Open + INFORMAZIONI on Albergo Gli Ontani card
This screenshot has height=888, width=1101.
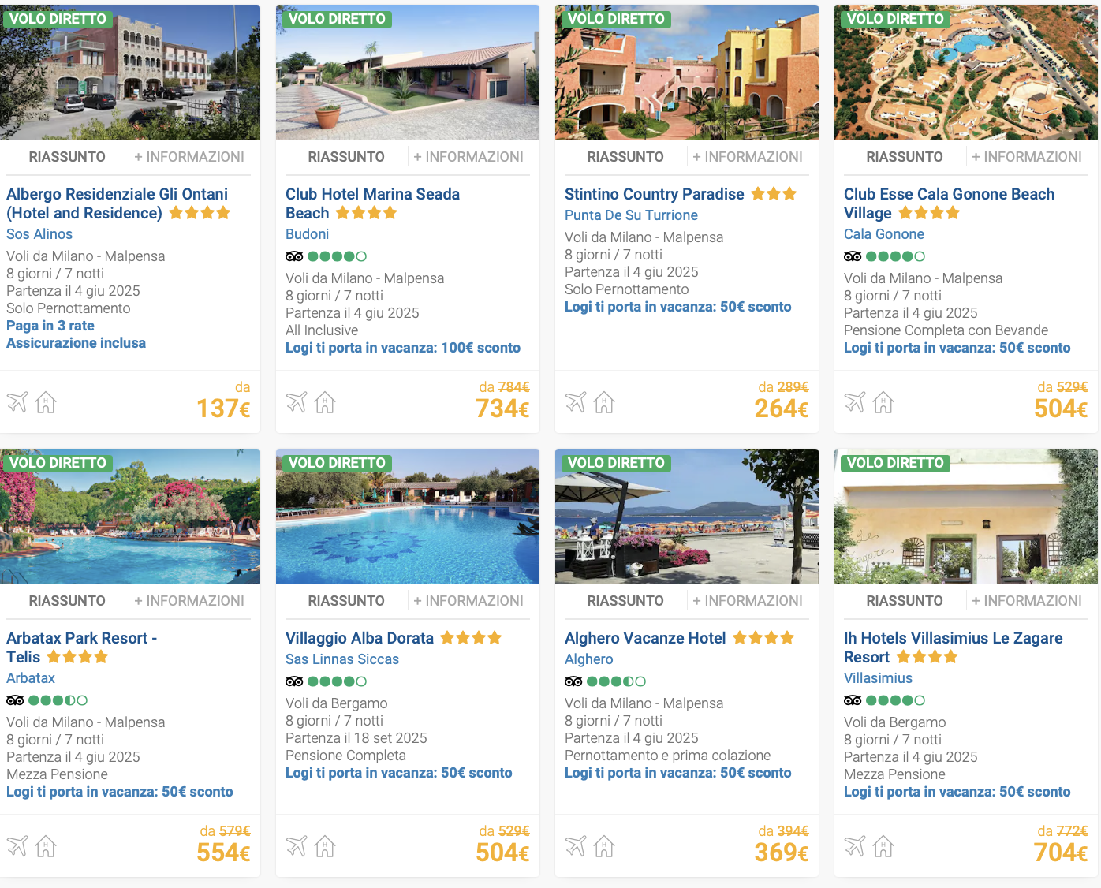(x=189, y=157)
